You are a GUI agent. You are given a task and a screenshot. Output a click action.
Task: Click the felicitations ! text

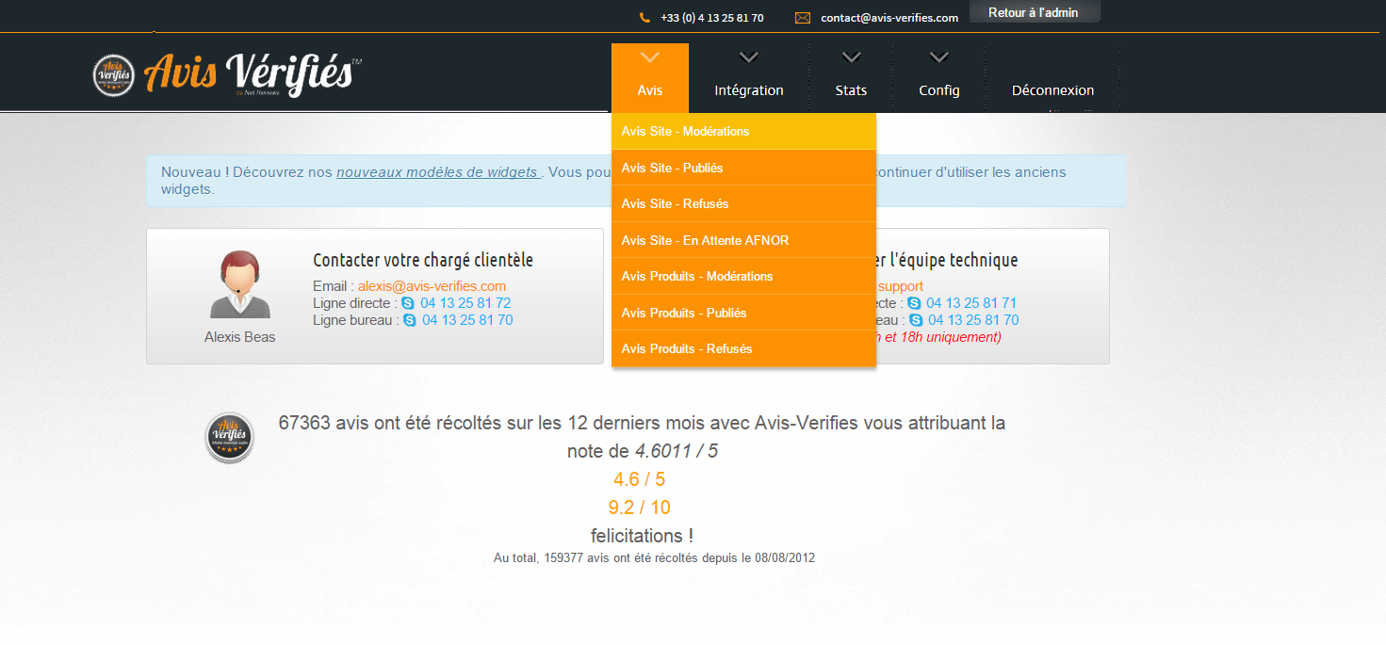[x=642, y=536]
